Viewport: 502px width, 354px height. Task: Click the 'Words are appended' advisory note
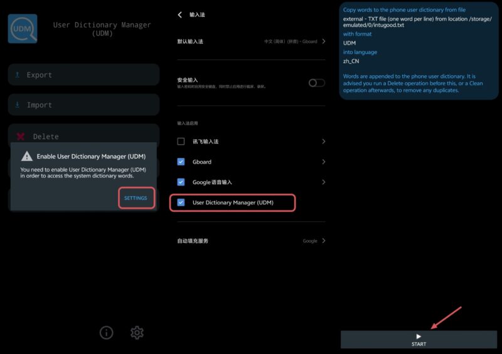click(x=413, y=83)
